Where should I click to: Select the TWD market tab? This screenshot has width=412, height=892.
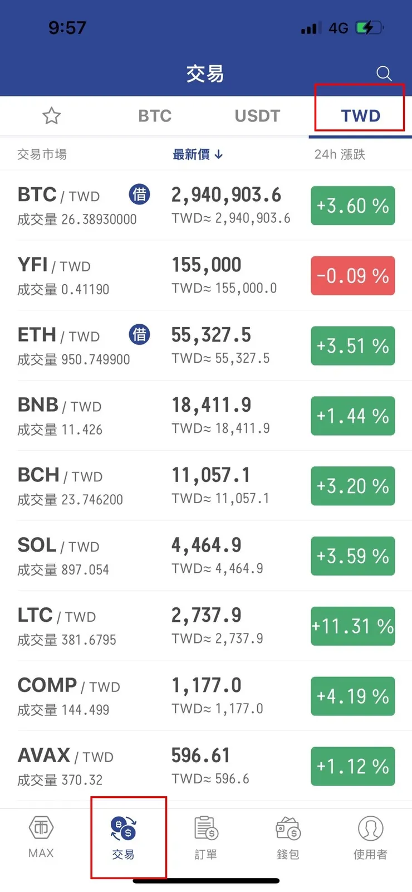coord(360,116)
